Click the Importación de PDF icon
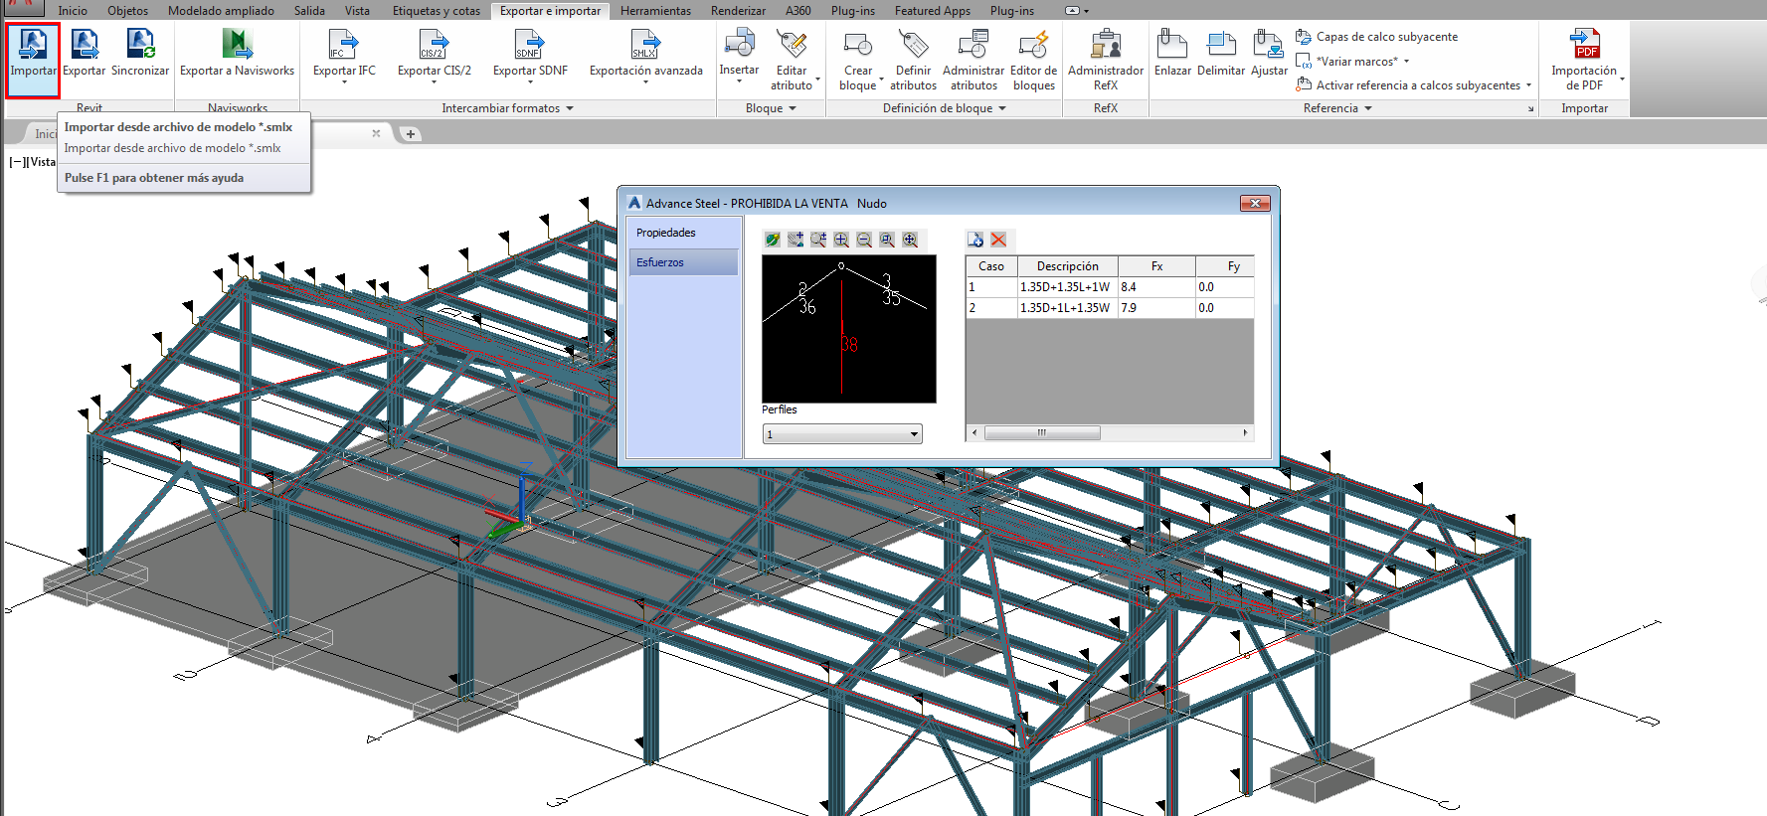Image resolution: width=1767 pixels, height=816 pixels. tap(1585, 44)
